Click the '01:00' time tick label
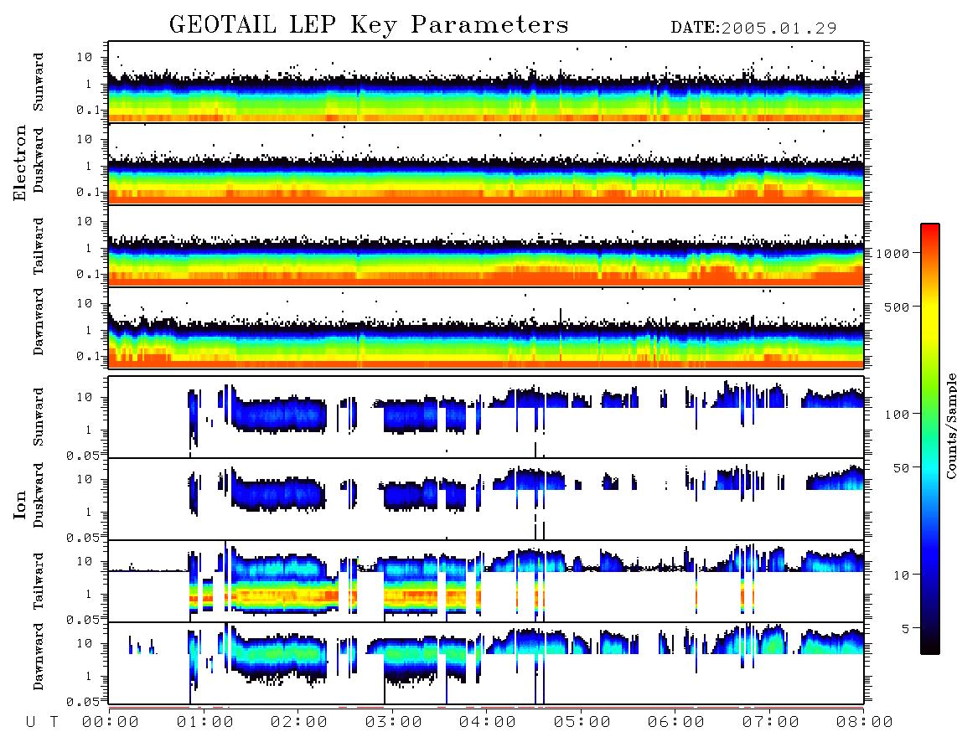 205,723
